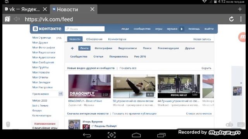The width and height of the screenshot is (248, 139).
Task: Click 'Показать все' for new videos
Action: click(x=128, y=68)
